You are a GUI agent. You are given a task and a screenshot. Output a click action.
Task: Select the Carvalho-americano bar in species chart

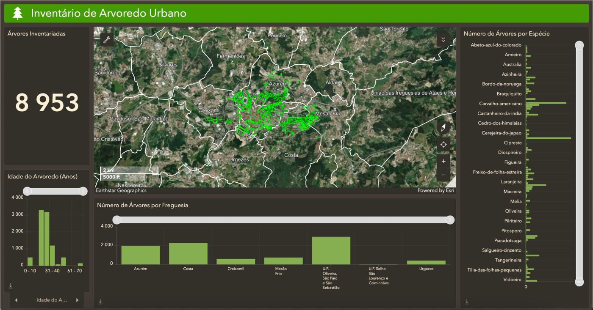click(546, 103)
